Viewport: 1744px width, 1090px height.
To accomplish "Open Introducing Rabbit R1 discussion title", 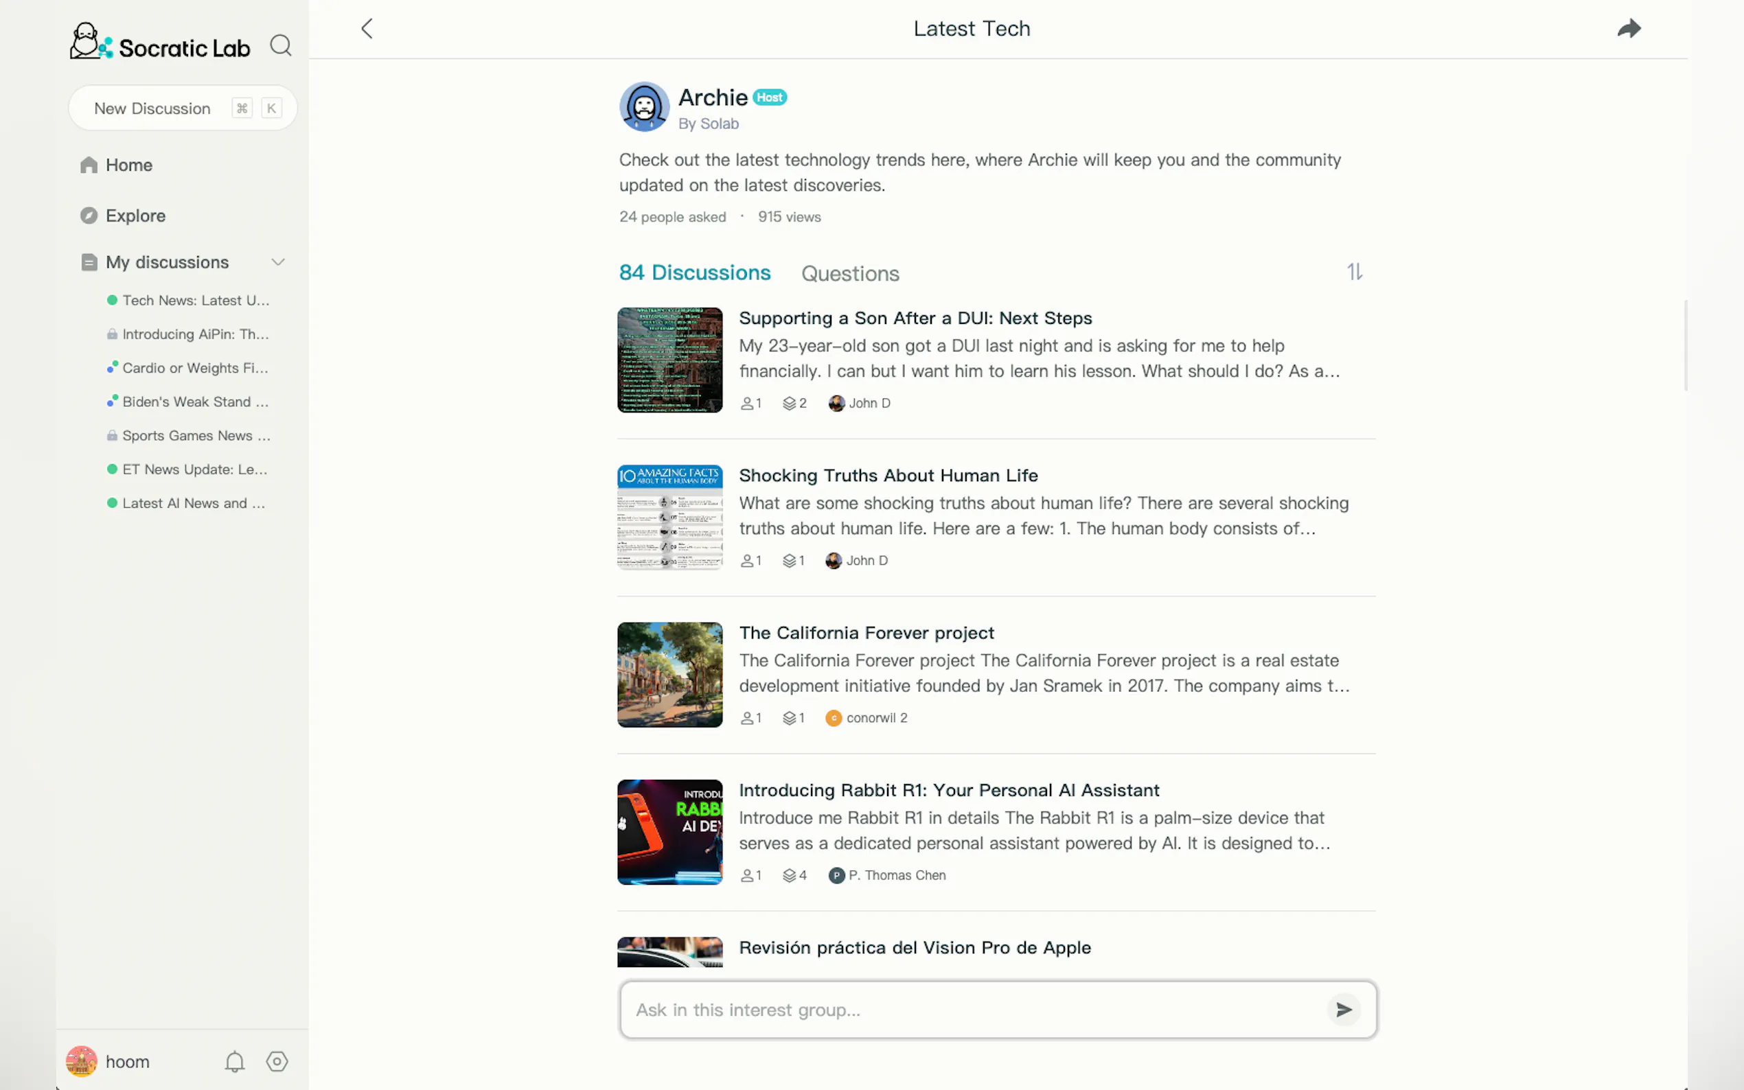I will (949, 790).
